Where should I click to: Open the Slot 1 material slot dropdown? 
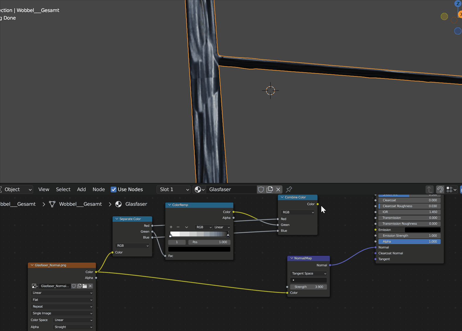click(x=174, y=189)
